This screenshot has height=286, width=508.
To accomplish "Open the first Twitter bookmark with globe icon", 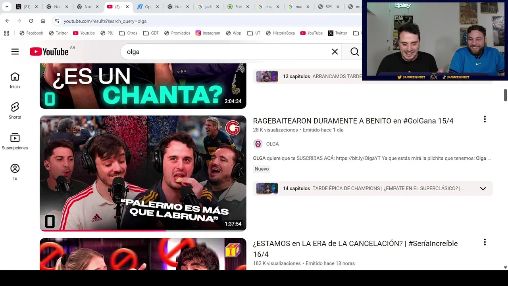I will pos(58,33).
